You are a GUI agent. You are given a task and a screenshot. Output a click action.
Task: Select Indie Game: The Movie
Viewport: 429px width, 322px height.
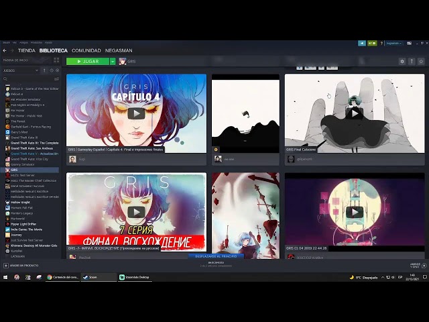coord(27,229)
